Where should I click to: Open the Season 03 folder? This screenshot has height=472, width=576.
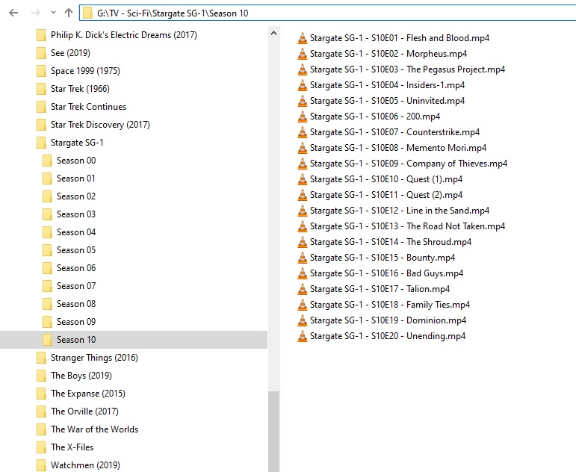click(69, 214)
